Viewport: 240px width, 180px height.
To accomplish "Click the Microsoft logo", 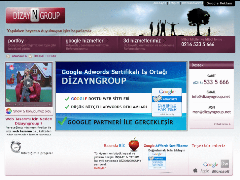I will click(x=221, y=171).
